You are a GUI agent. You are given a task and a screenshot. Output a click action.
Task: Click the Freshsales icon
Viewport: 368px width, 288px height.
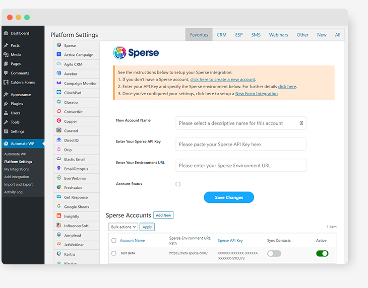(x=59, y=187)
